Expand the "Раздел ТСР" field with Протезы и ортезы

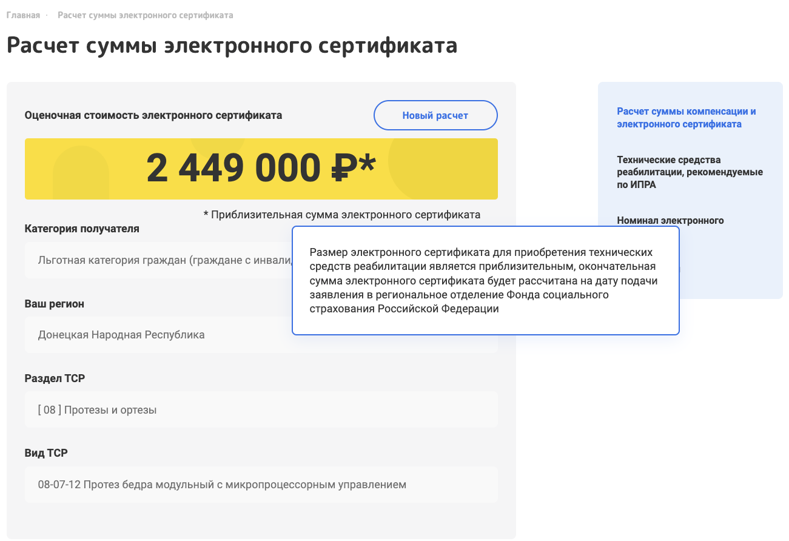[x=261, y=410]
